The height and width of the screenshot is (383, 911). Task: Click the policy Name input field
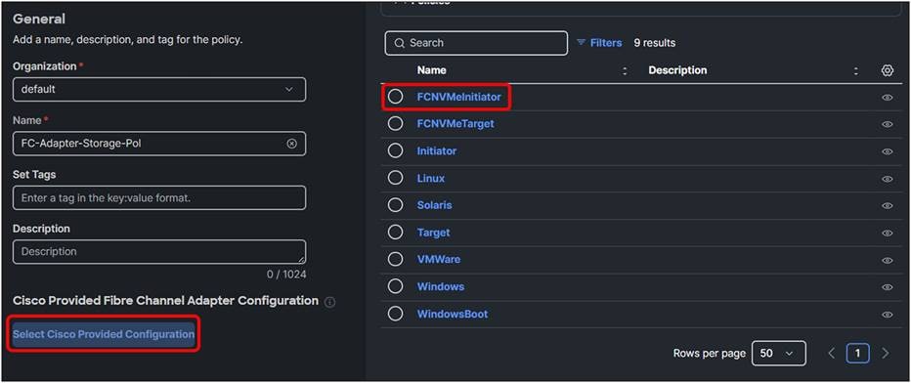159,144
